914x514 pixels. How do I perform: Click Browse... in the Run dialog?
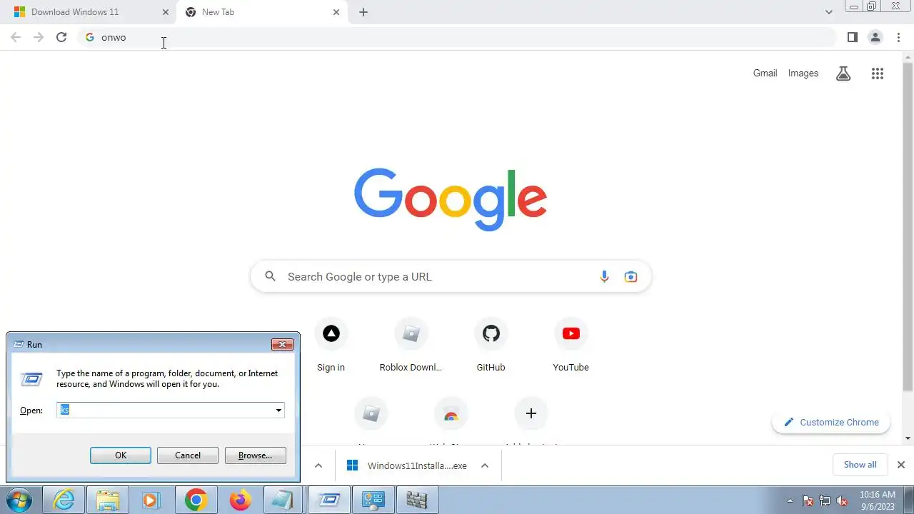(x=255, y=455)
